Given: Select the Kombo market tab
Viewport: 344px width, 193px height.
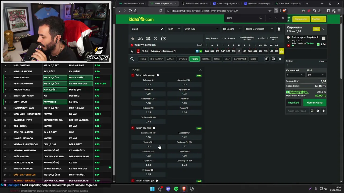Looking at the screenshot, I should point(206,59).
